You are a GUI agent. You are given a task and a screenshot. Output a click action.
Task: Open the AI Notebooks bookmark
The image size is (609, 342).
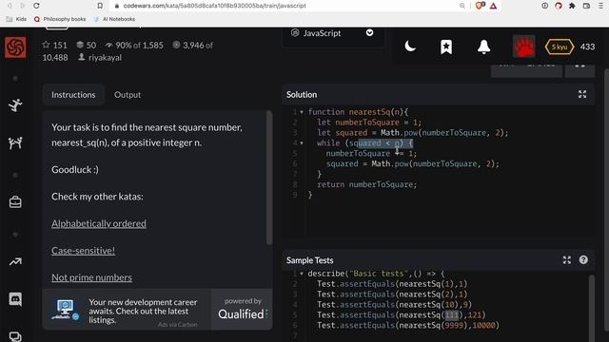coord(114,19)
